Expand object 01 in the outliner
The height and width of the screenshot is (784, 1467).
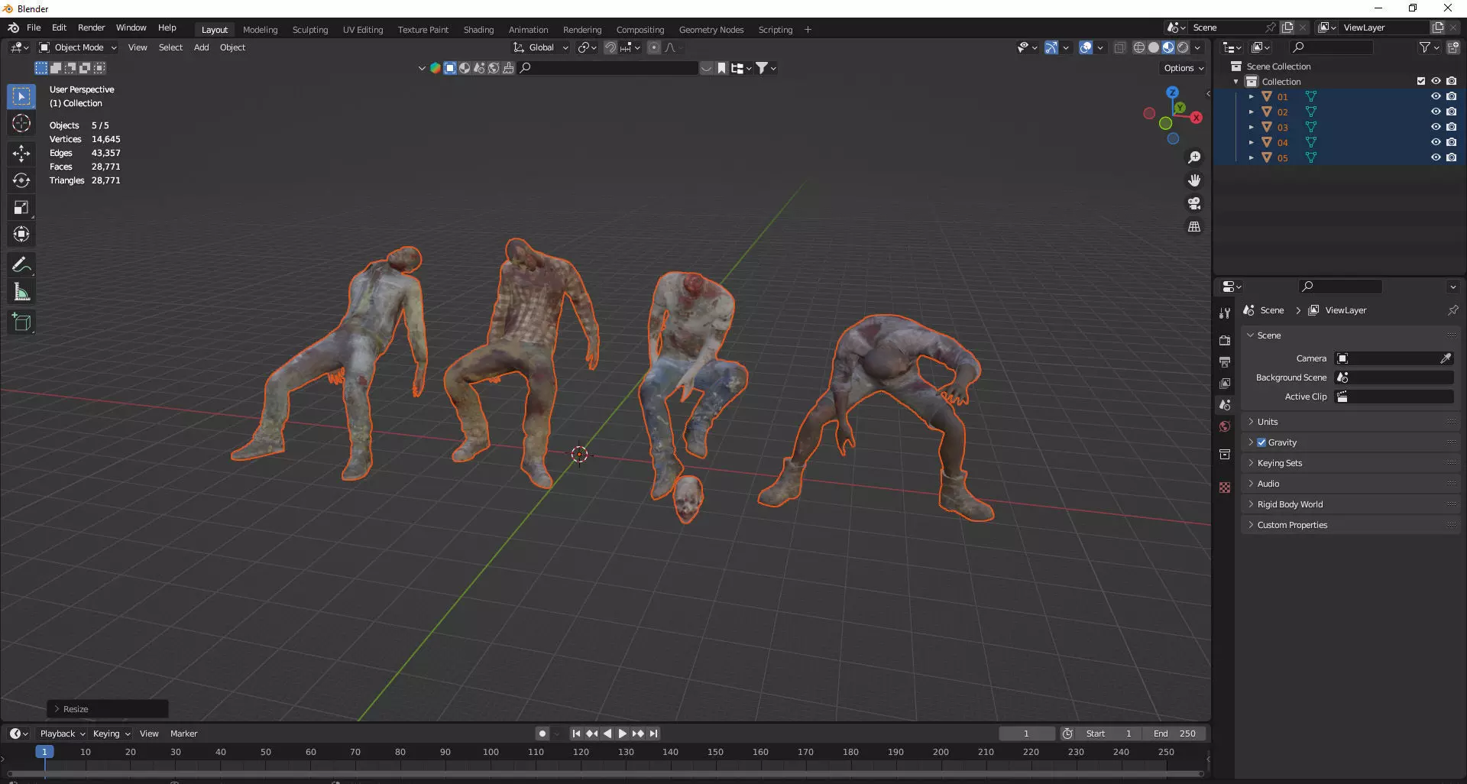point(1251,96)
